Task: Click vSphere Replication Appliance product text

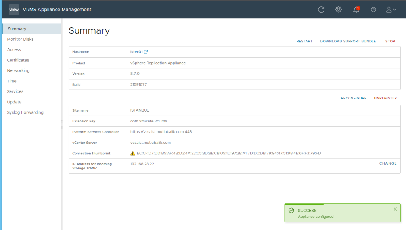Action: [158, 63]
